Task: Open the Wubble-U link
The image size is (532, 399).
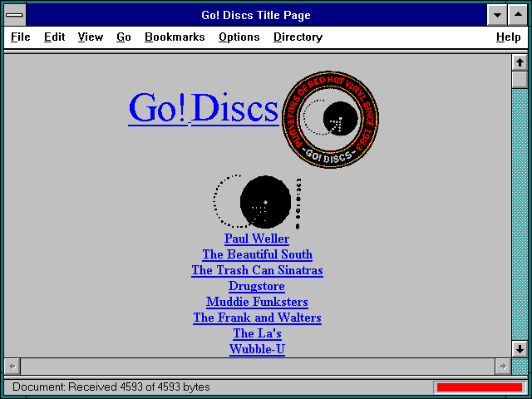Action: tap(257, 349)
